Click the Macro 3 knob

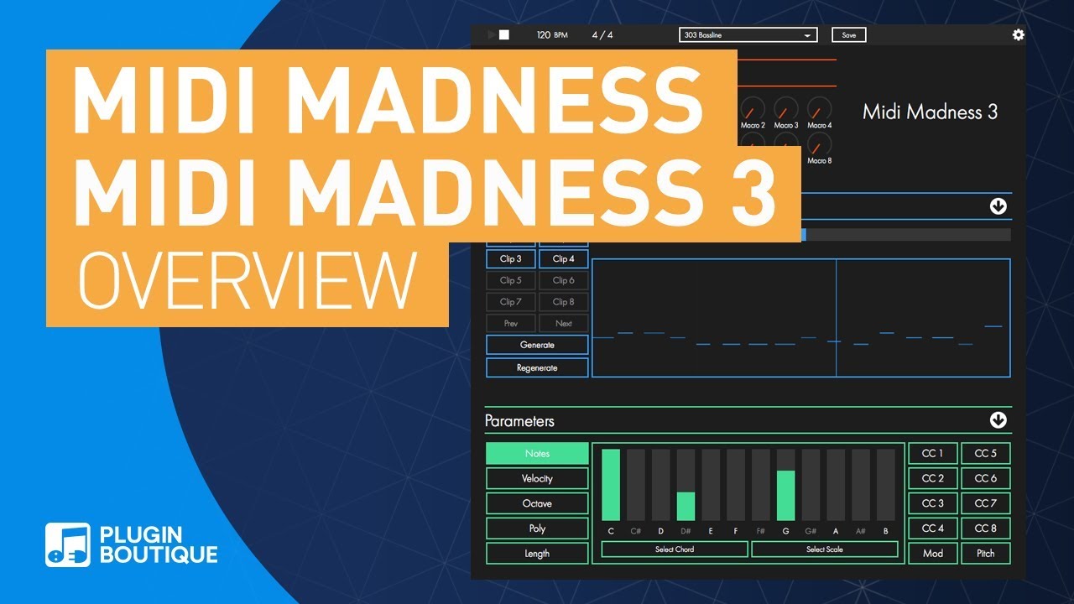786,107
